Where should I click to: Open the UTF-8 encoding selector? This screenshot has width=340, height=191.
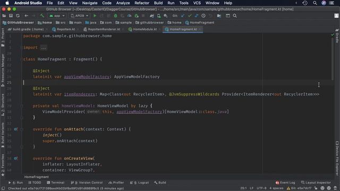tap(261, 188)
